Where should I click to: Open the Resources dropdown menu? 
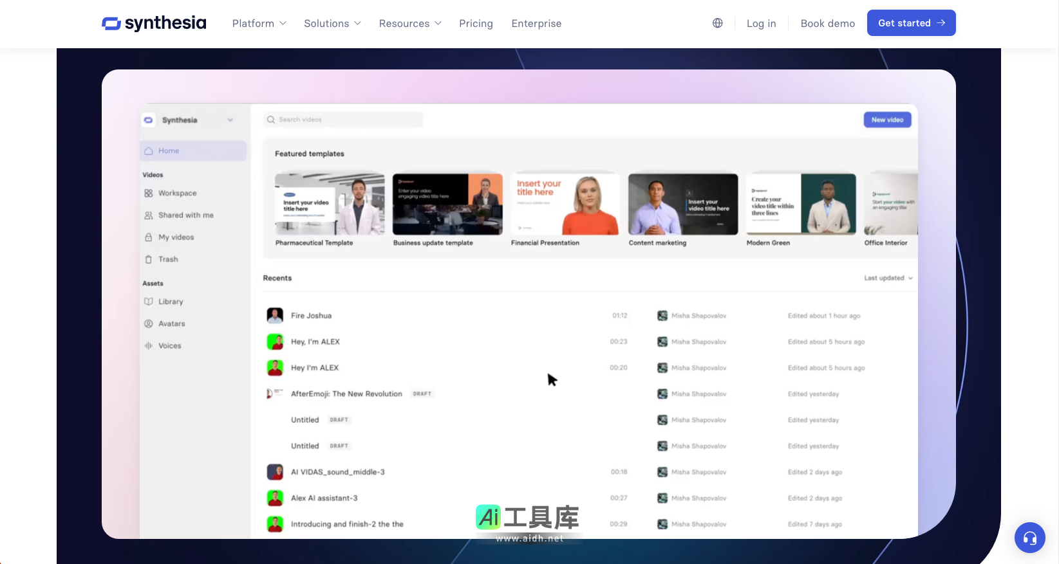pos(410,23)
